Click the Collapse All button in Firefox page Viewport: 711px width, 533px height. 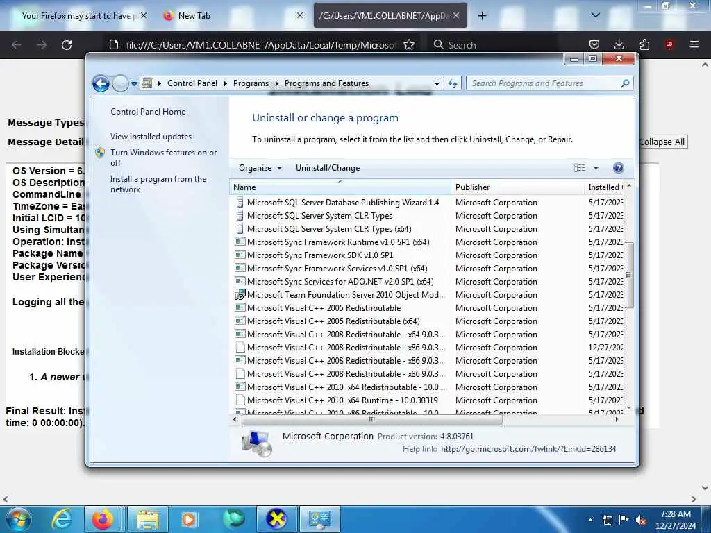click(x=662, y=142)
